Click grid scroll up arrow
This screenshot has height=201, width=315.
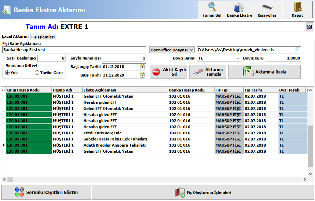click(x=310, y=90)
